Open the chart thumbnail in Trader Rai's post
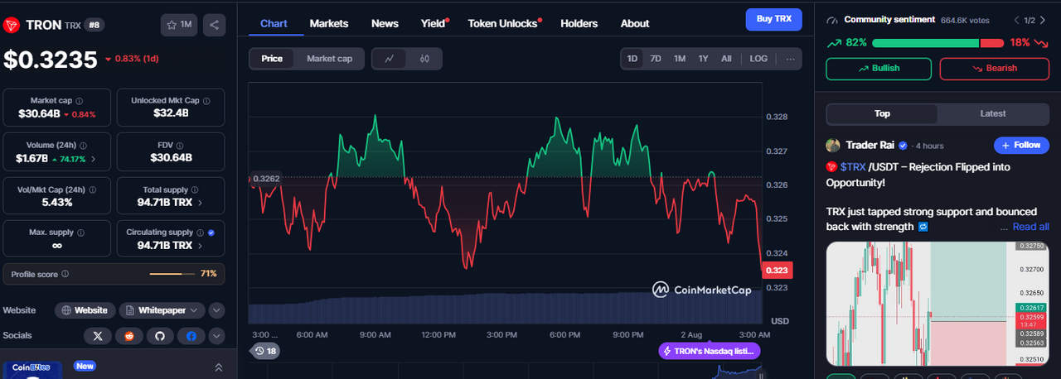This screenshot has height=379, width=1061. tap(937, 304)
